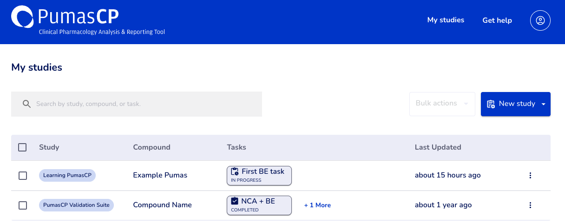Expand the + 1 More tasks link
Image resolution: width=565 pixels, height=224 pixels.
click(317, 205)
